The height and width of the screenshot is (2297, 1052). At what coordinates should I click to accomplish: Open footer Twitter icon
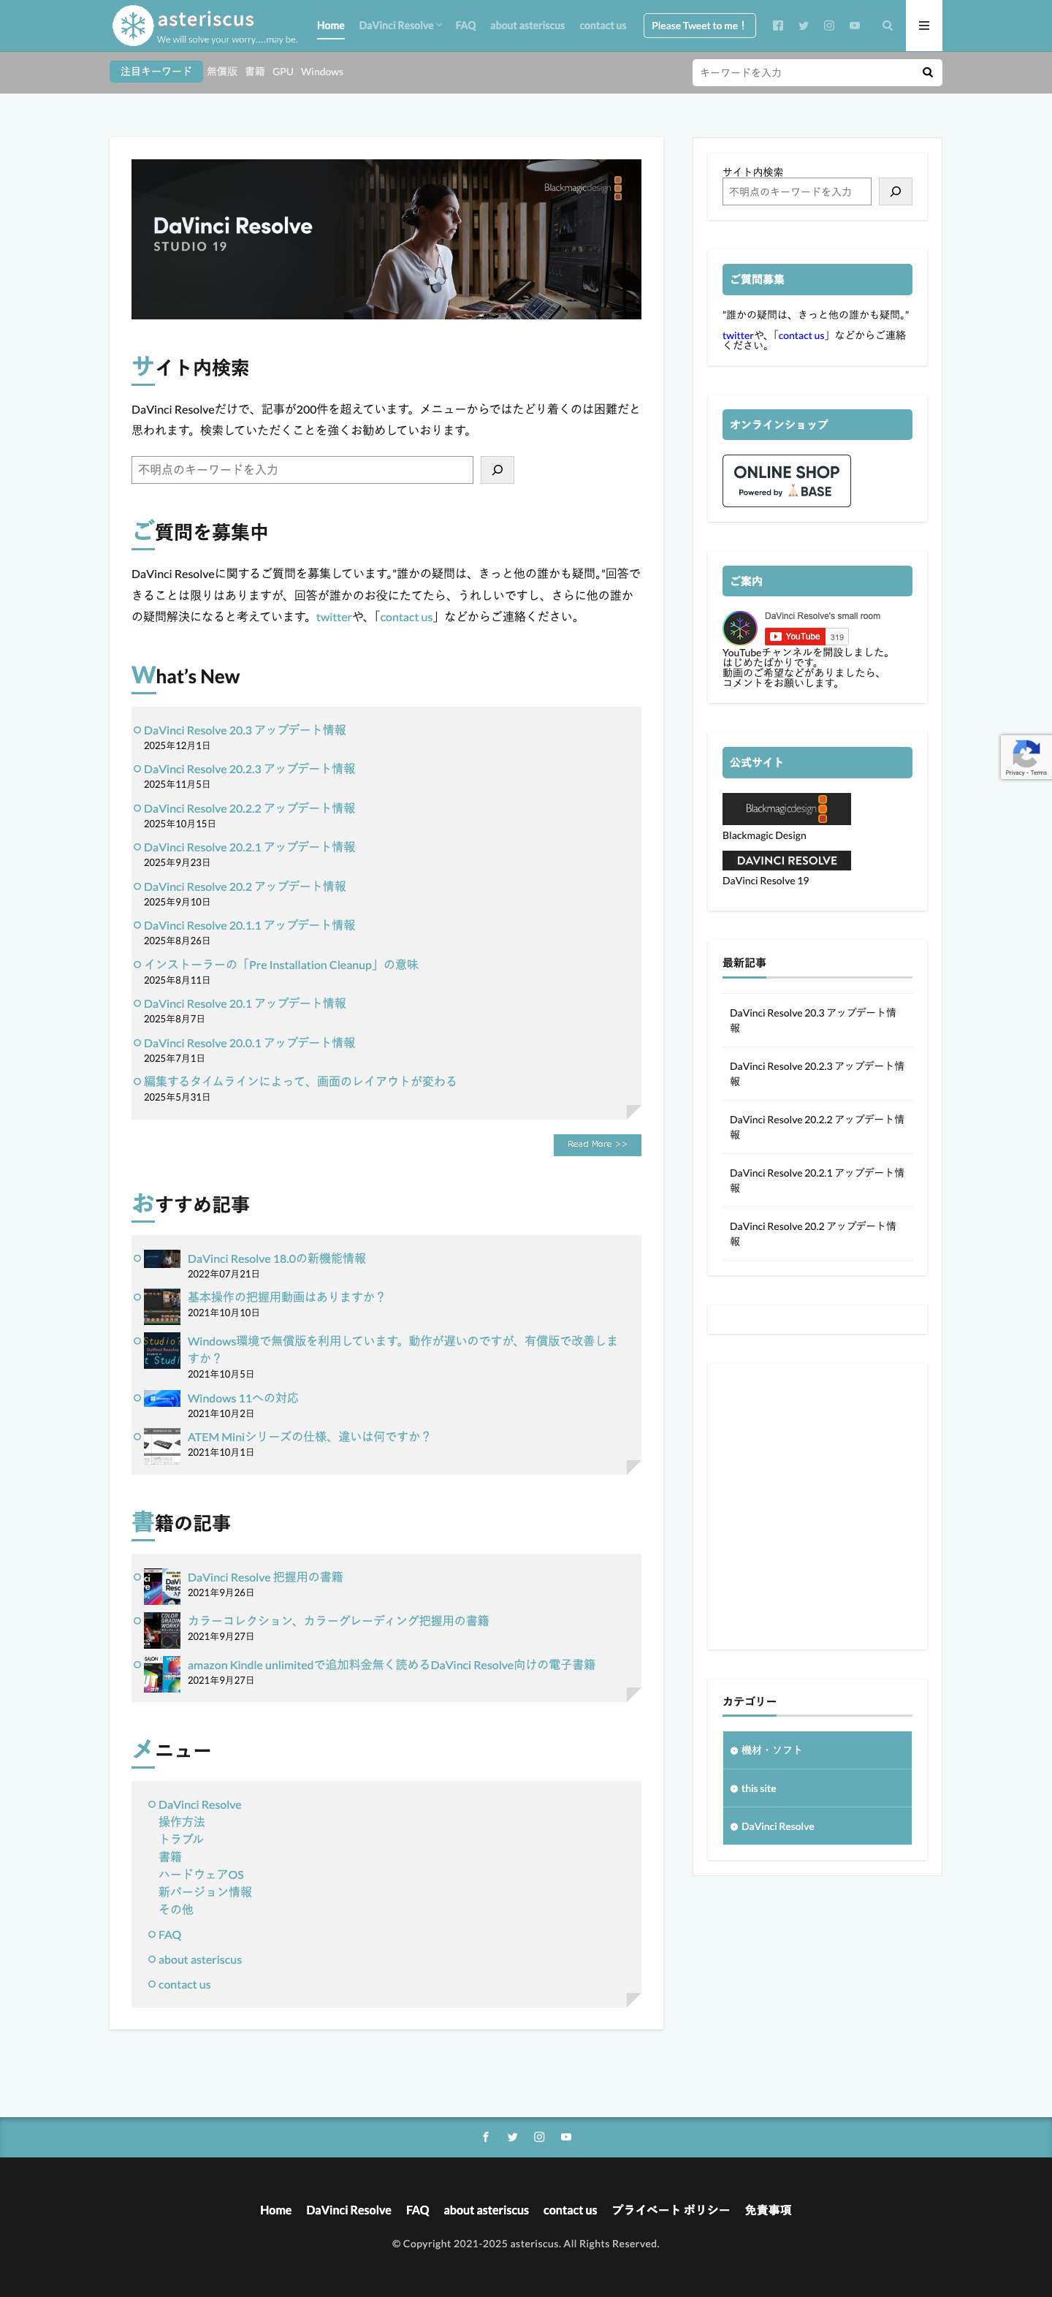[513, 2136]
